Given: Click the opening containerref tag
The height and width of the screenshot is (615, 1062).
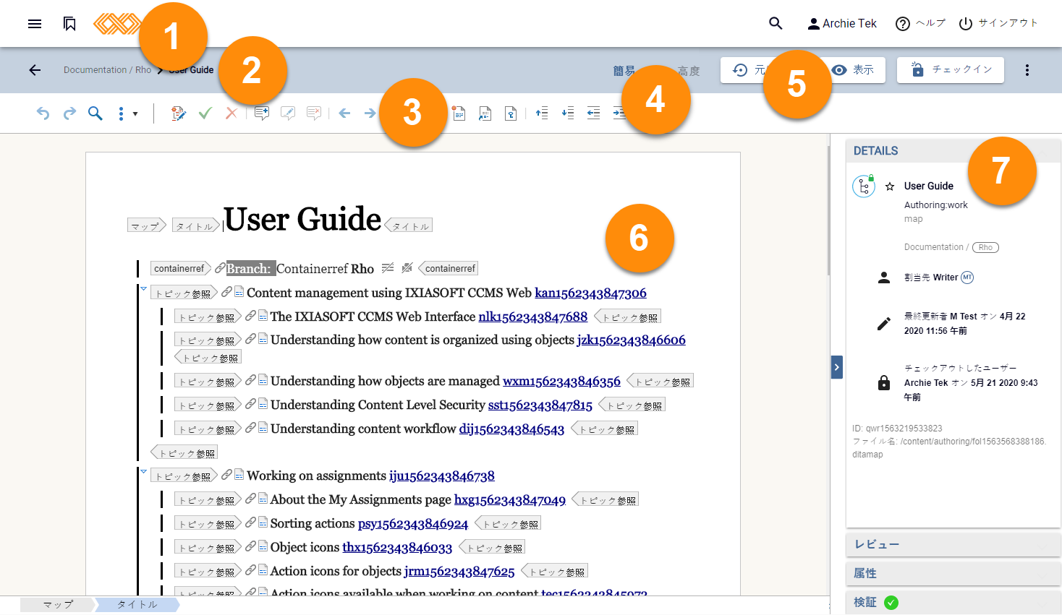Looking at the screenshot, I should point(181,268).
